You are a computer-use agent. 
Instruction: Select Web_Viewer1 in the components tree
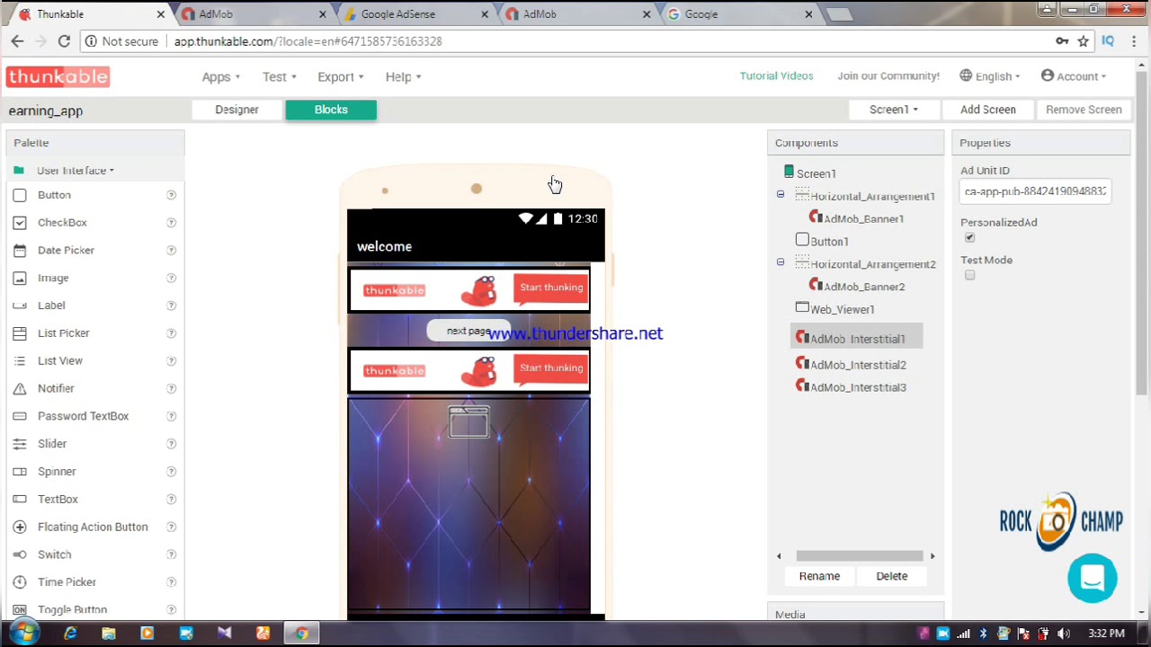pos(834,309)
